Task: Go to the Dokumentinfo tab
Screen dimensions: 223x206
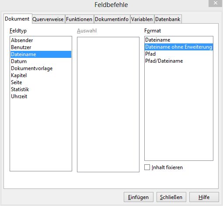Action: coord(111,19)
